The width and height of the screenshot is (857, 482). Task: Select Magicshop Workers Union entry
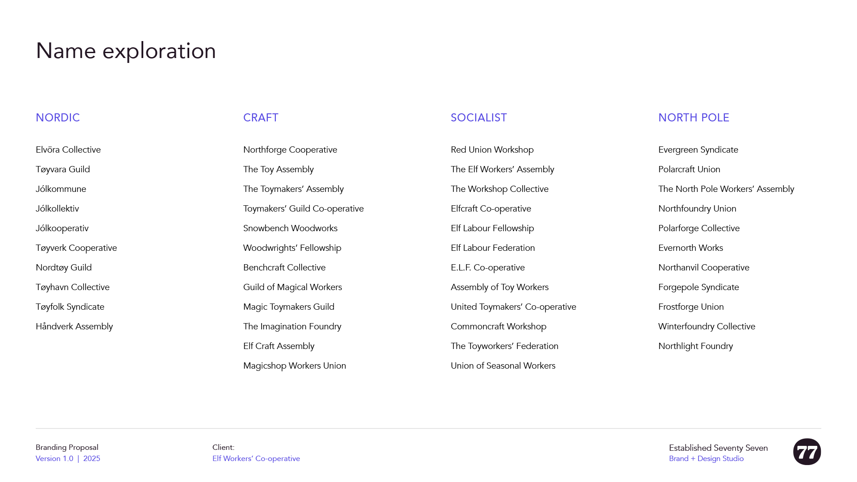click(295, 366)
